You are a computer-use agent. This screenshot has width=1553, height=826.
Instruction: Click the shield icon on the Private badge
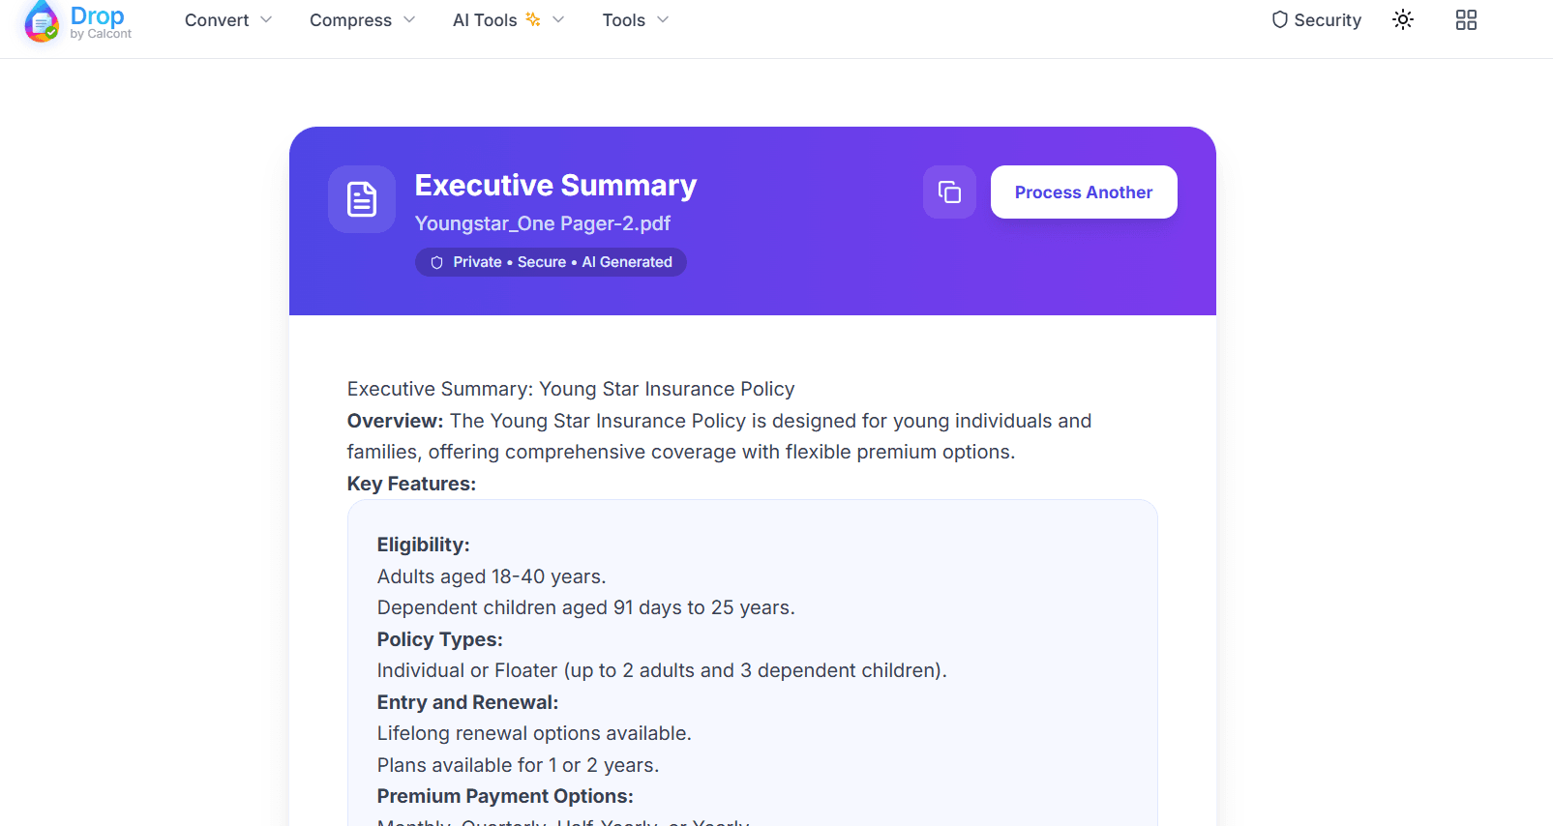pos(436,261)
